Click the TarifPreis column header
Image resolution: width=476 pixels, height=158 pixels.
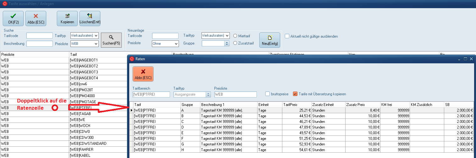296,104
